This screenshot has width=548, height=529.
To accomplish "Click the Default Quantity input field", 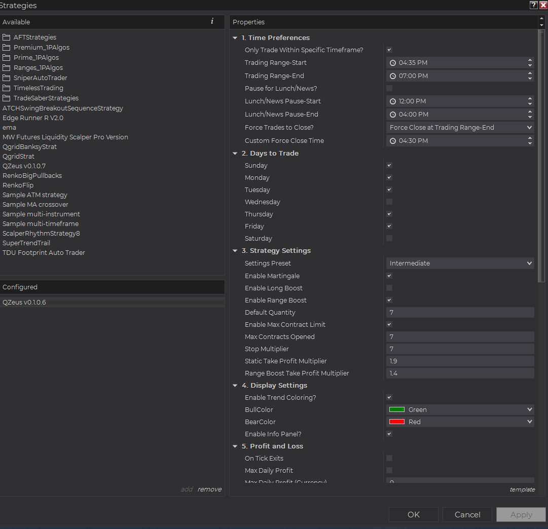I will pos(460,313).
